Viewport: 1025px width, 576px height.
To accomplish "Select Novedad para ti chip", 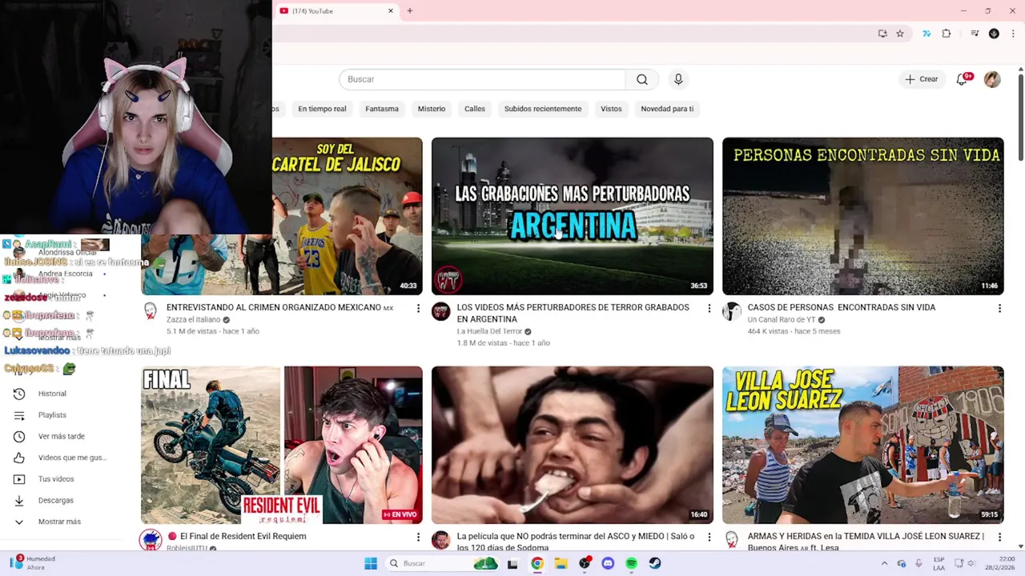I will pyautogui.click(x=667, y=109).
